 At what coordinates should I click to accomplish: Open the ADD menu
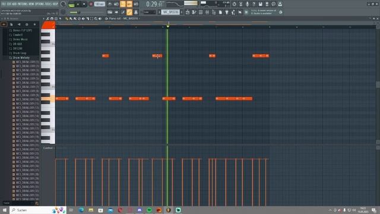(x=14, y=4)
